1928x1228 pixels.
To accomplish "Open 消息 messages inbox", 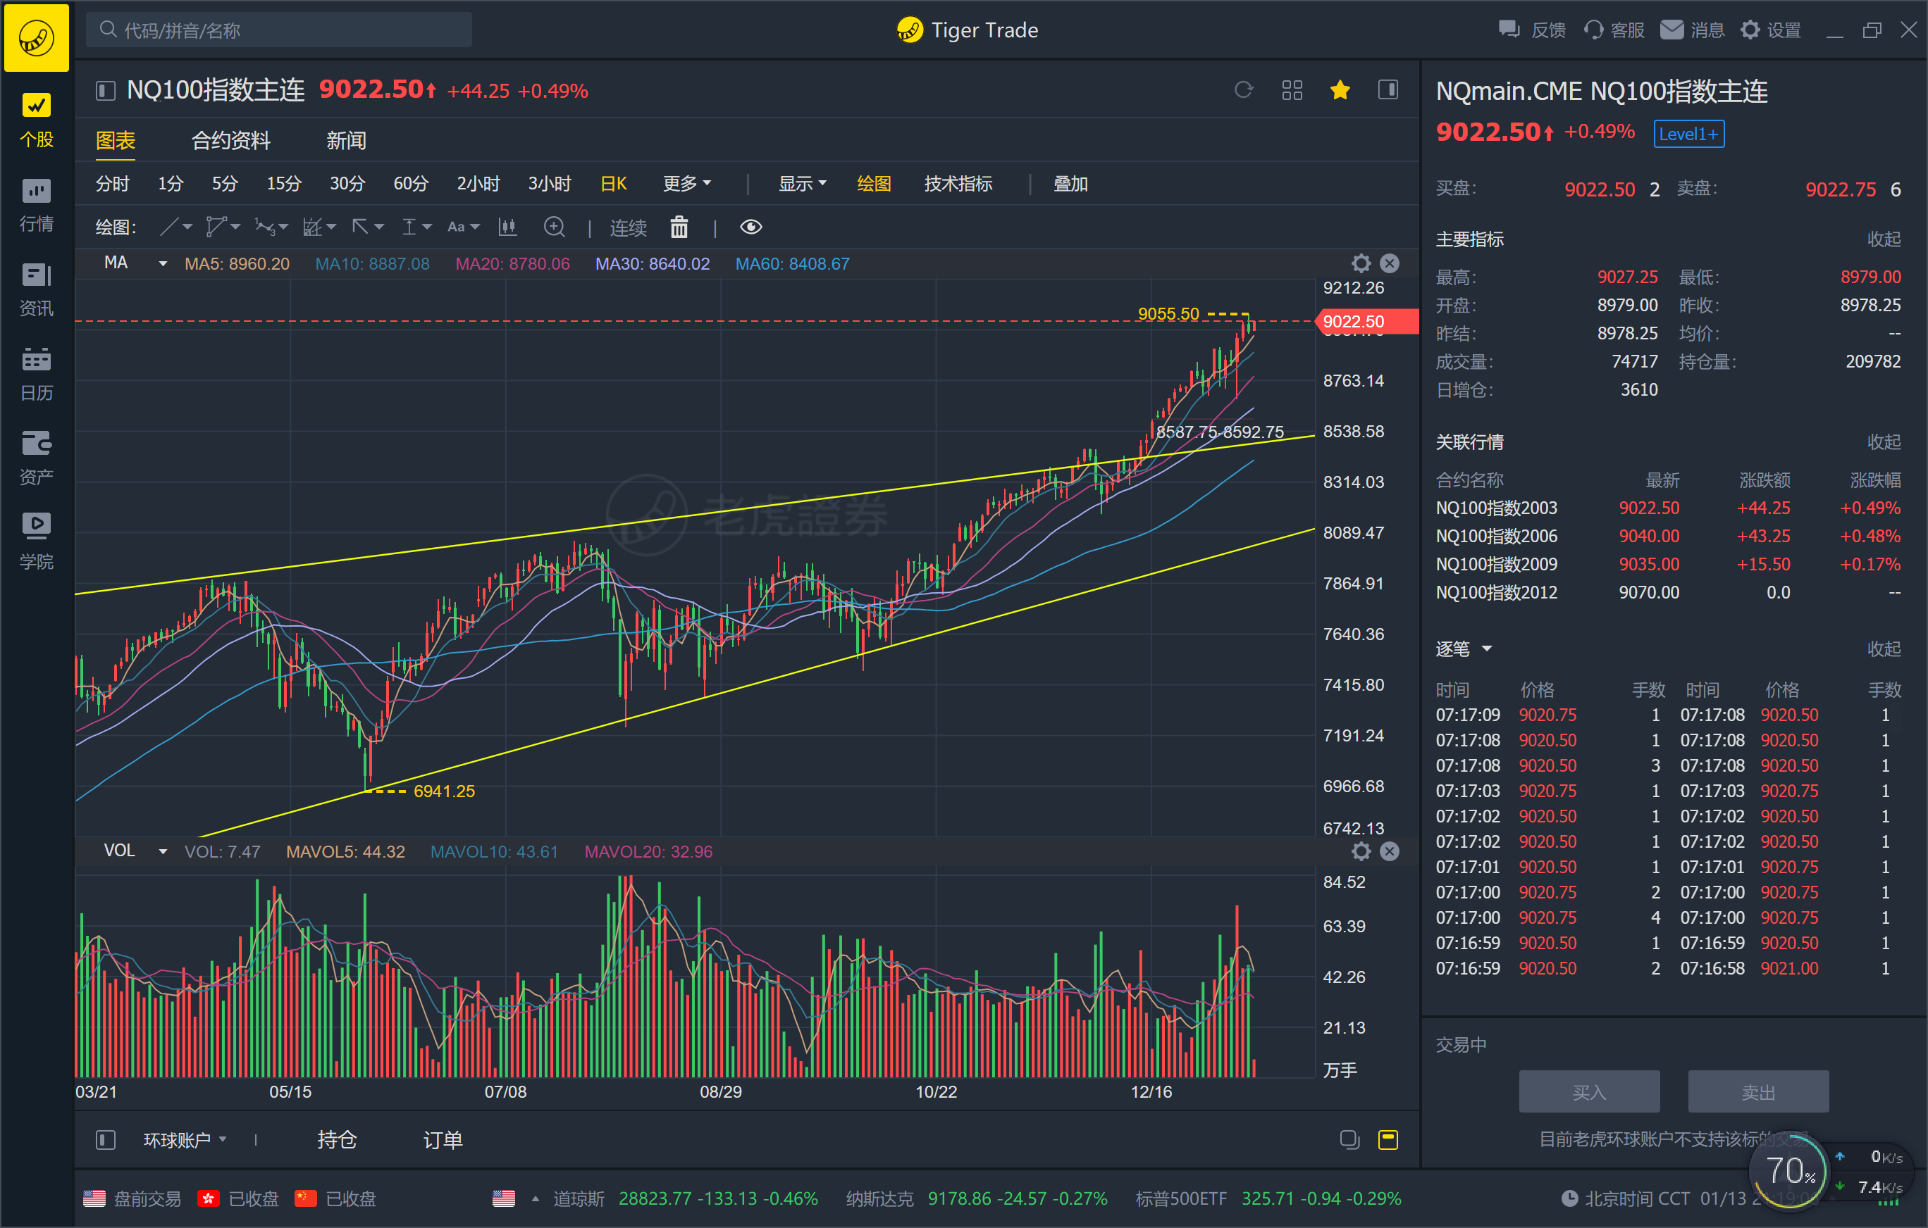I will (x=1692, y=30).
